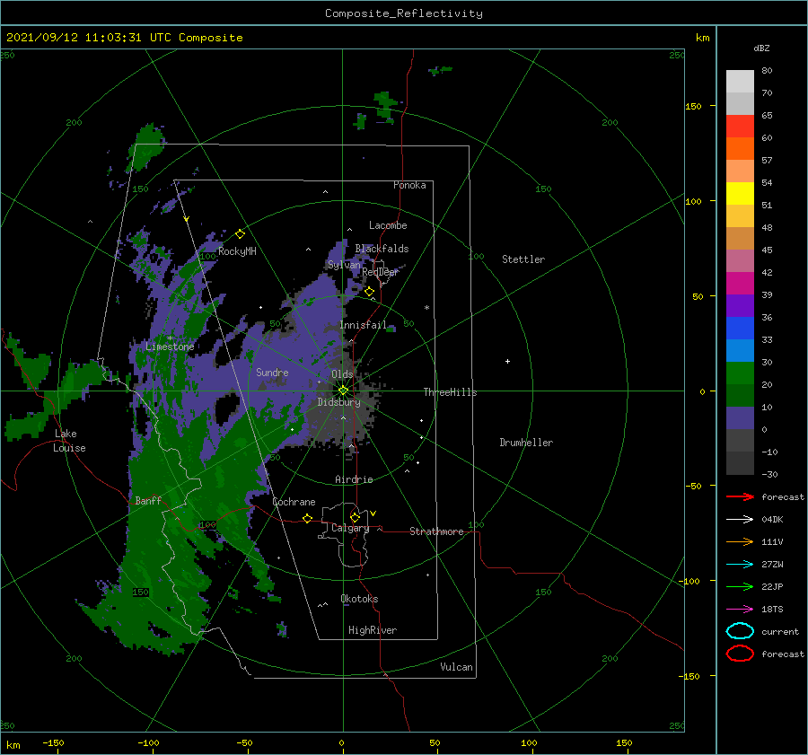Screen dimensions: 808x755
Task: Click the dBZ legend heading
Action: [x=761, y=48]
